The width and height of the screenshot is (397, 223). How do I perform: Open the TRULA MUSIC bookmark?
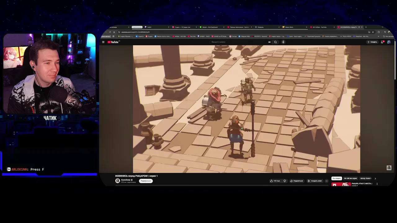tap(346, 36)
